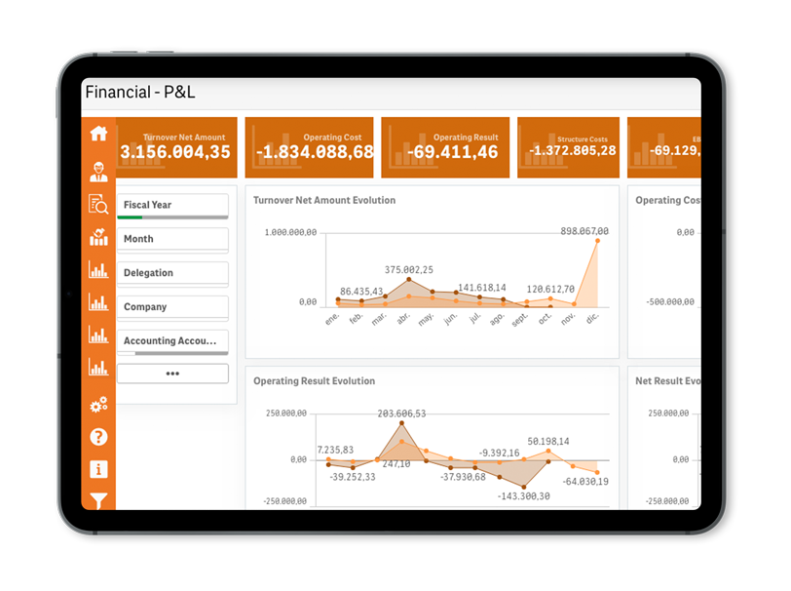Click the 'abr.' month axis label

[x=403, y=318]
